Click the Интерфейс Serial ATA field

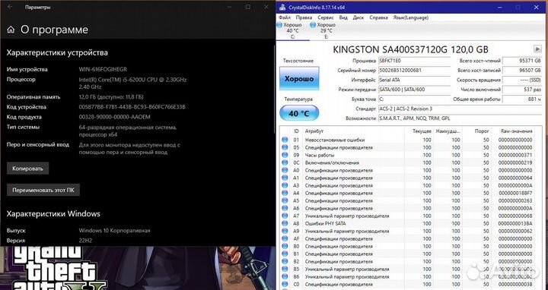click(x=415, y=80)
